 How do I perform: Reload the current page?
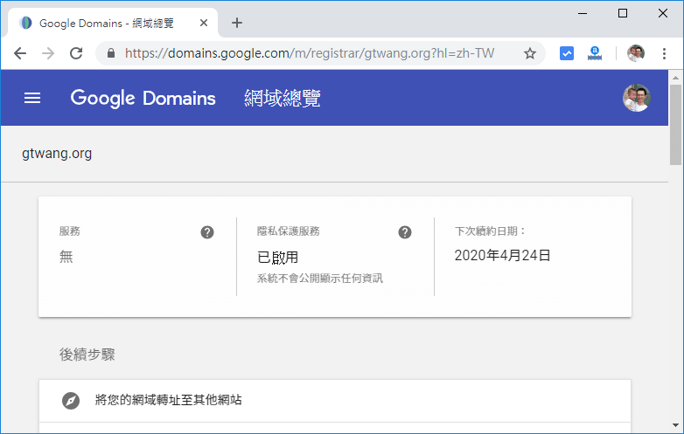(76, 53)
